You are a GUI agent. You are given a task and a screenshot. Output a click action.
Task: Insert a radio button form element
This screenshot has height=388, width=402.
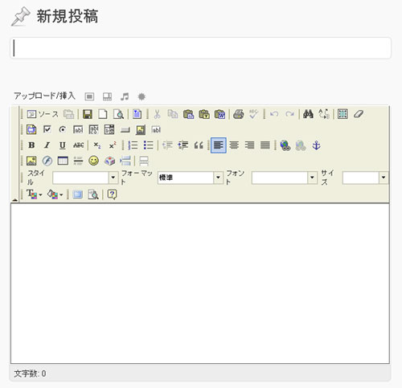(x=63, y=129)
